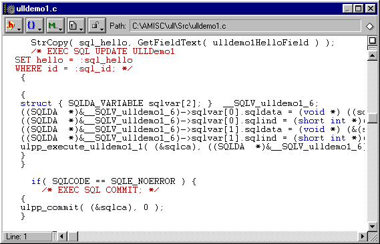This screenshot has height=244, width=380.
Task: Open the Markers popup with the green M
Action: tap(55, 25)
